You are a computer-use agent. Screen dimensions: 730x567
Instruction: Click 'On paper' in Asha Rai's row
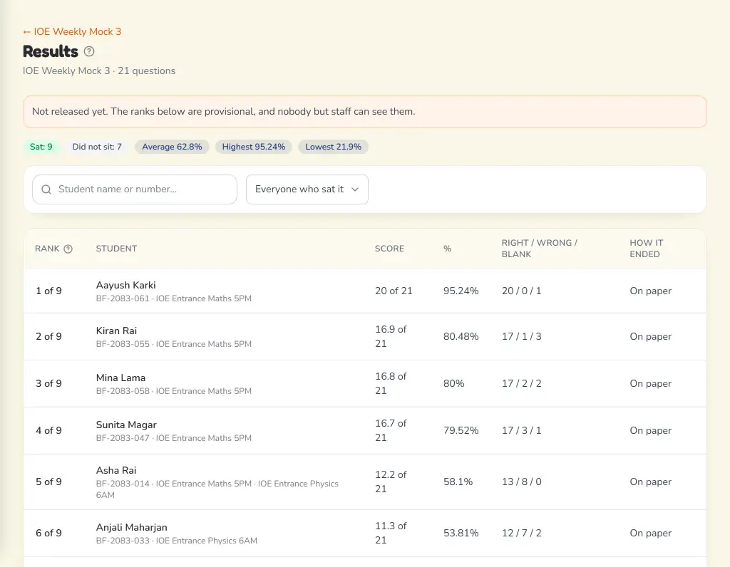pos(650,482)
